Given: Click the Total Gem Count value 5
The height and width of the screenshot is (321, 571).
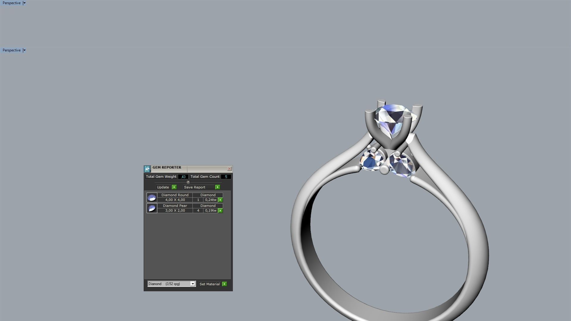Looking at the screenshot, I should [226, 177].
